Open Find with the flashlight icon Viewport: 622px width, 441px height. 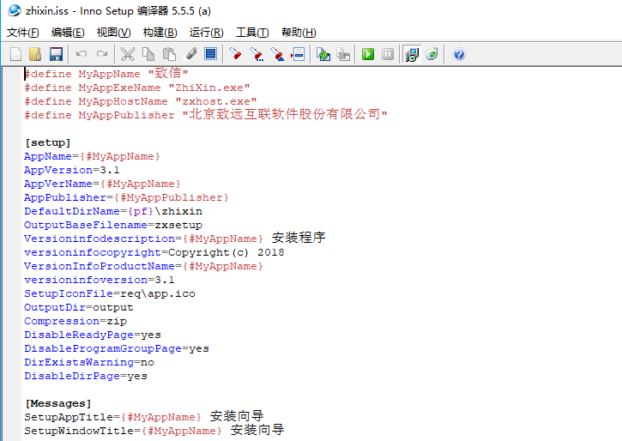pyautogui.click(x=235, y=54)
